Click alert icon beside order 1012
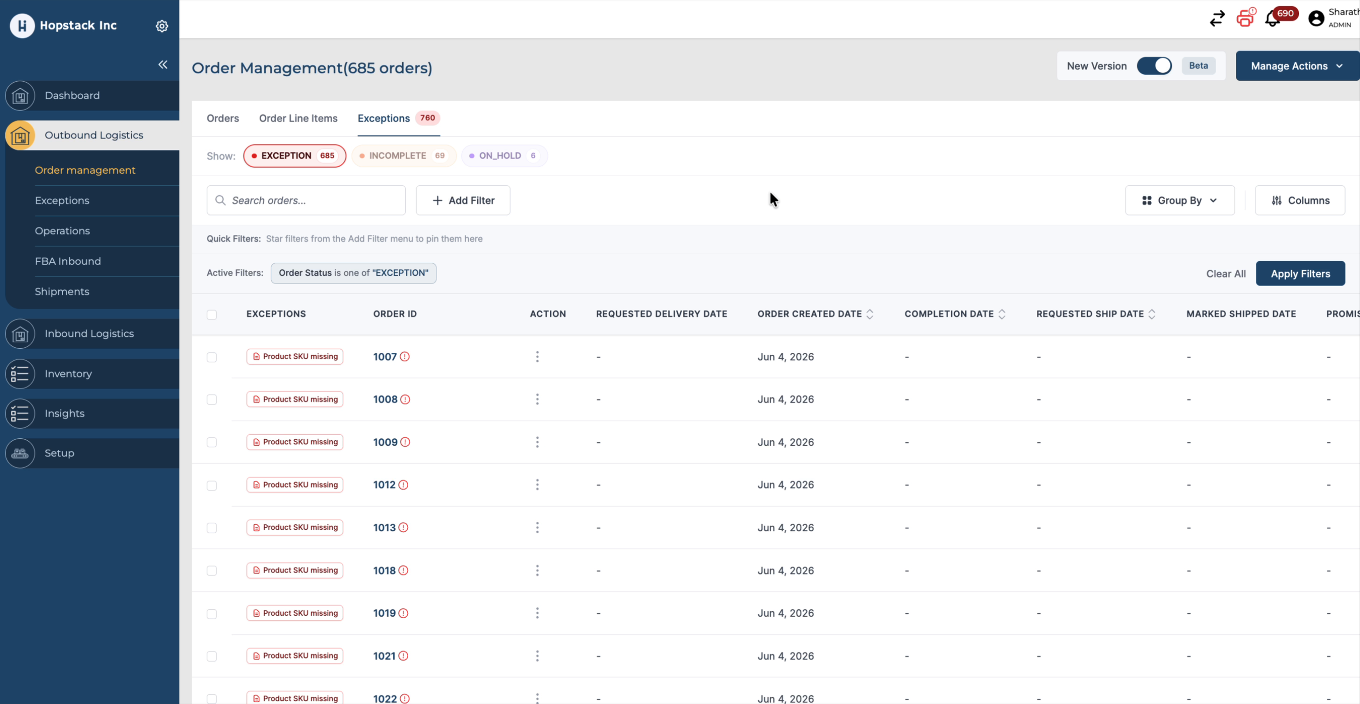The width and height of the screenshot is (1360, 704). (404, 485)
